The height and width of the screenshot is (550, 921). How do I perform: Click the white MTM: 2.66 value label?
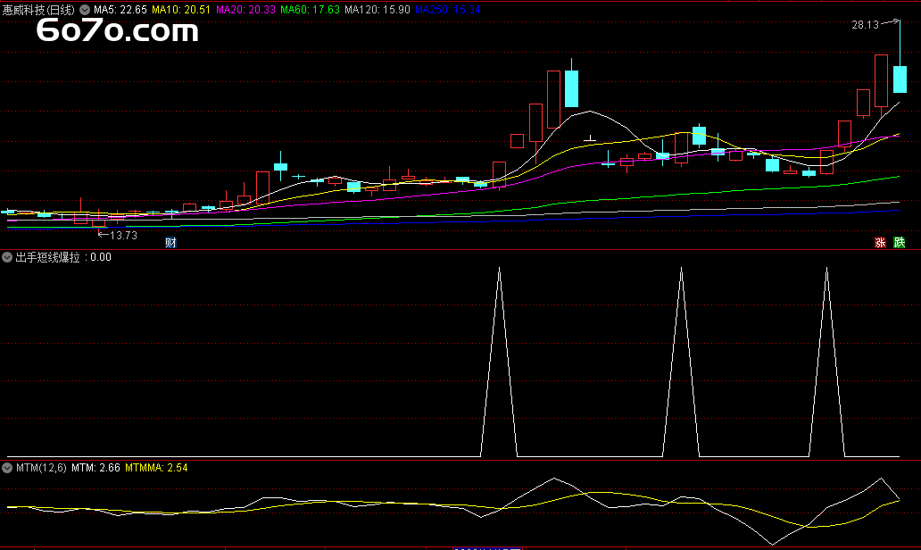click(95, 467)
